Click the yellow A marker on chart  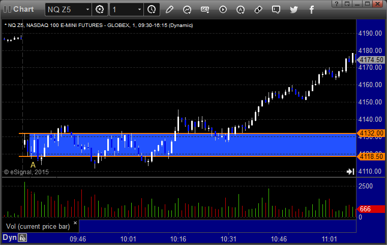pyautogui.click(x=33, y=165)
